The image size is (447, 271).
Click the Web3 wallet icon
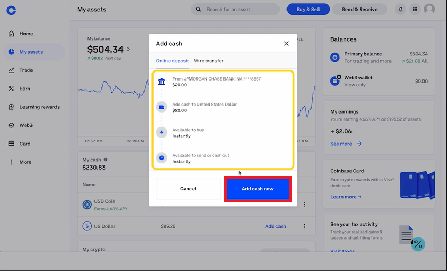335,81
